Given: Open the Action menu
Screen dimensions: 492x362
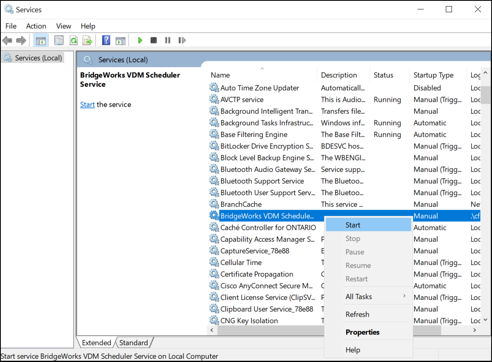Looking at the screenshot, I should tap(36, 26).
